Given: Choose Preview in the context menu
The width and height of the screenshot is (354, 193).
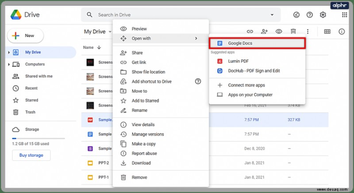Looking at the screenshot, I should click(161, 29).
